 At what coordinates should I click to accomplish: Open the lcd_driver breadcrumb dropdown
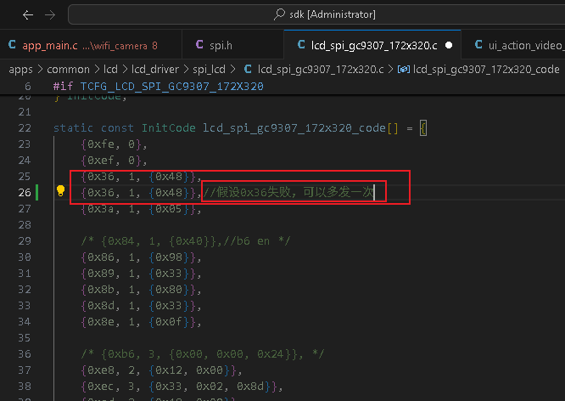tap(155, 69)
